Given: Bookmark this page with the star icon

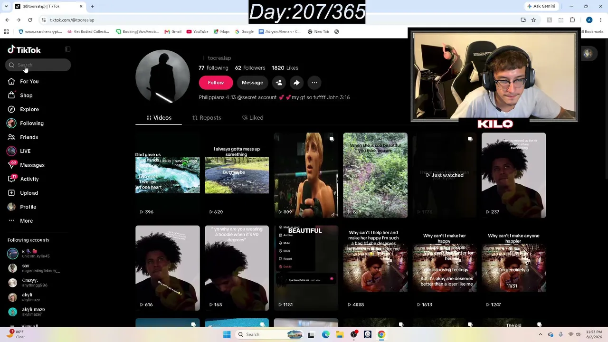Looking at the screenshot, I should (x=533, y=20).
